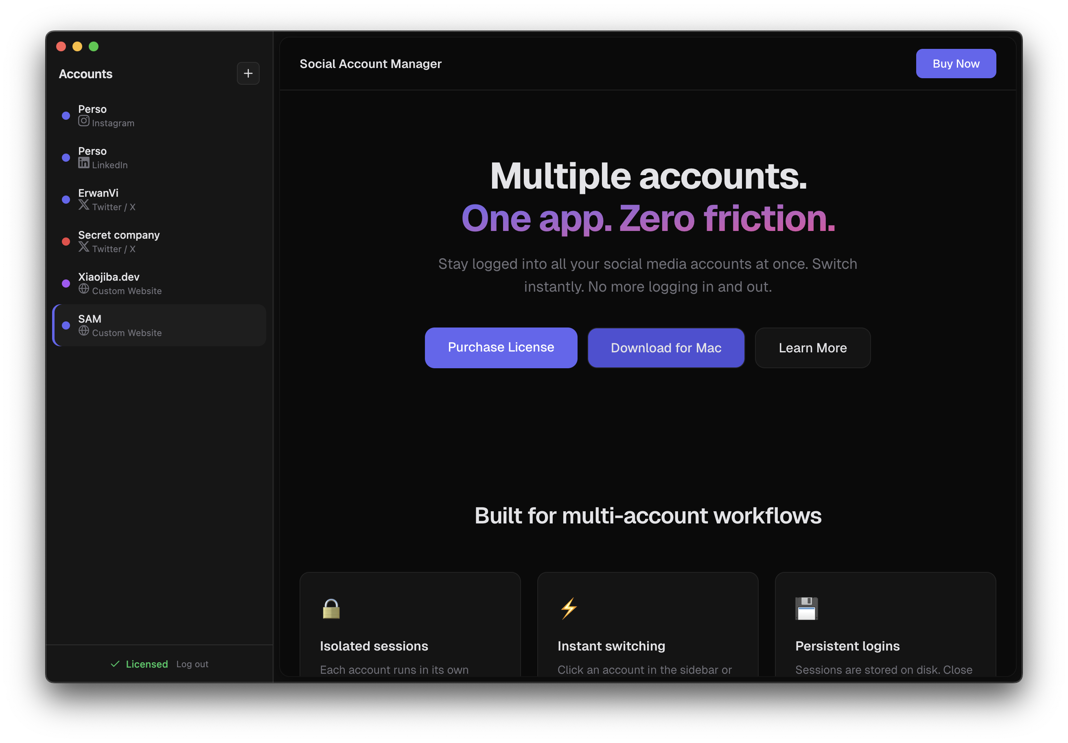
Task: Select the Xiaojiba.dev account in the sidebar
Action: pos(140,283)
